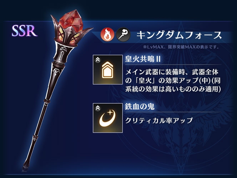Click the クリティカル率アップ description text
This screenshot has height=178, width=237.
(x=159, y=120)
